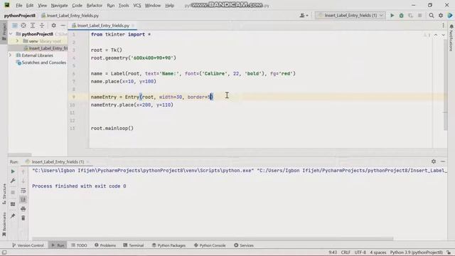This screenshot has height=256, width=455.
Task: Click Python 3.9 interpreter in status bar
Action: (416, 252)
